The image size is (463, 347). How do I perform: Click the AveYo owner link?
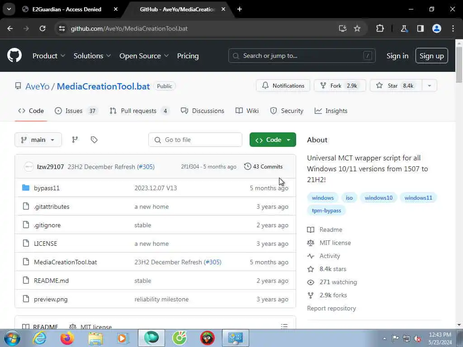point(38,86)
